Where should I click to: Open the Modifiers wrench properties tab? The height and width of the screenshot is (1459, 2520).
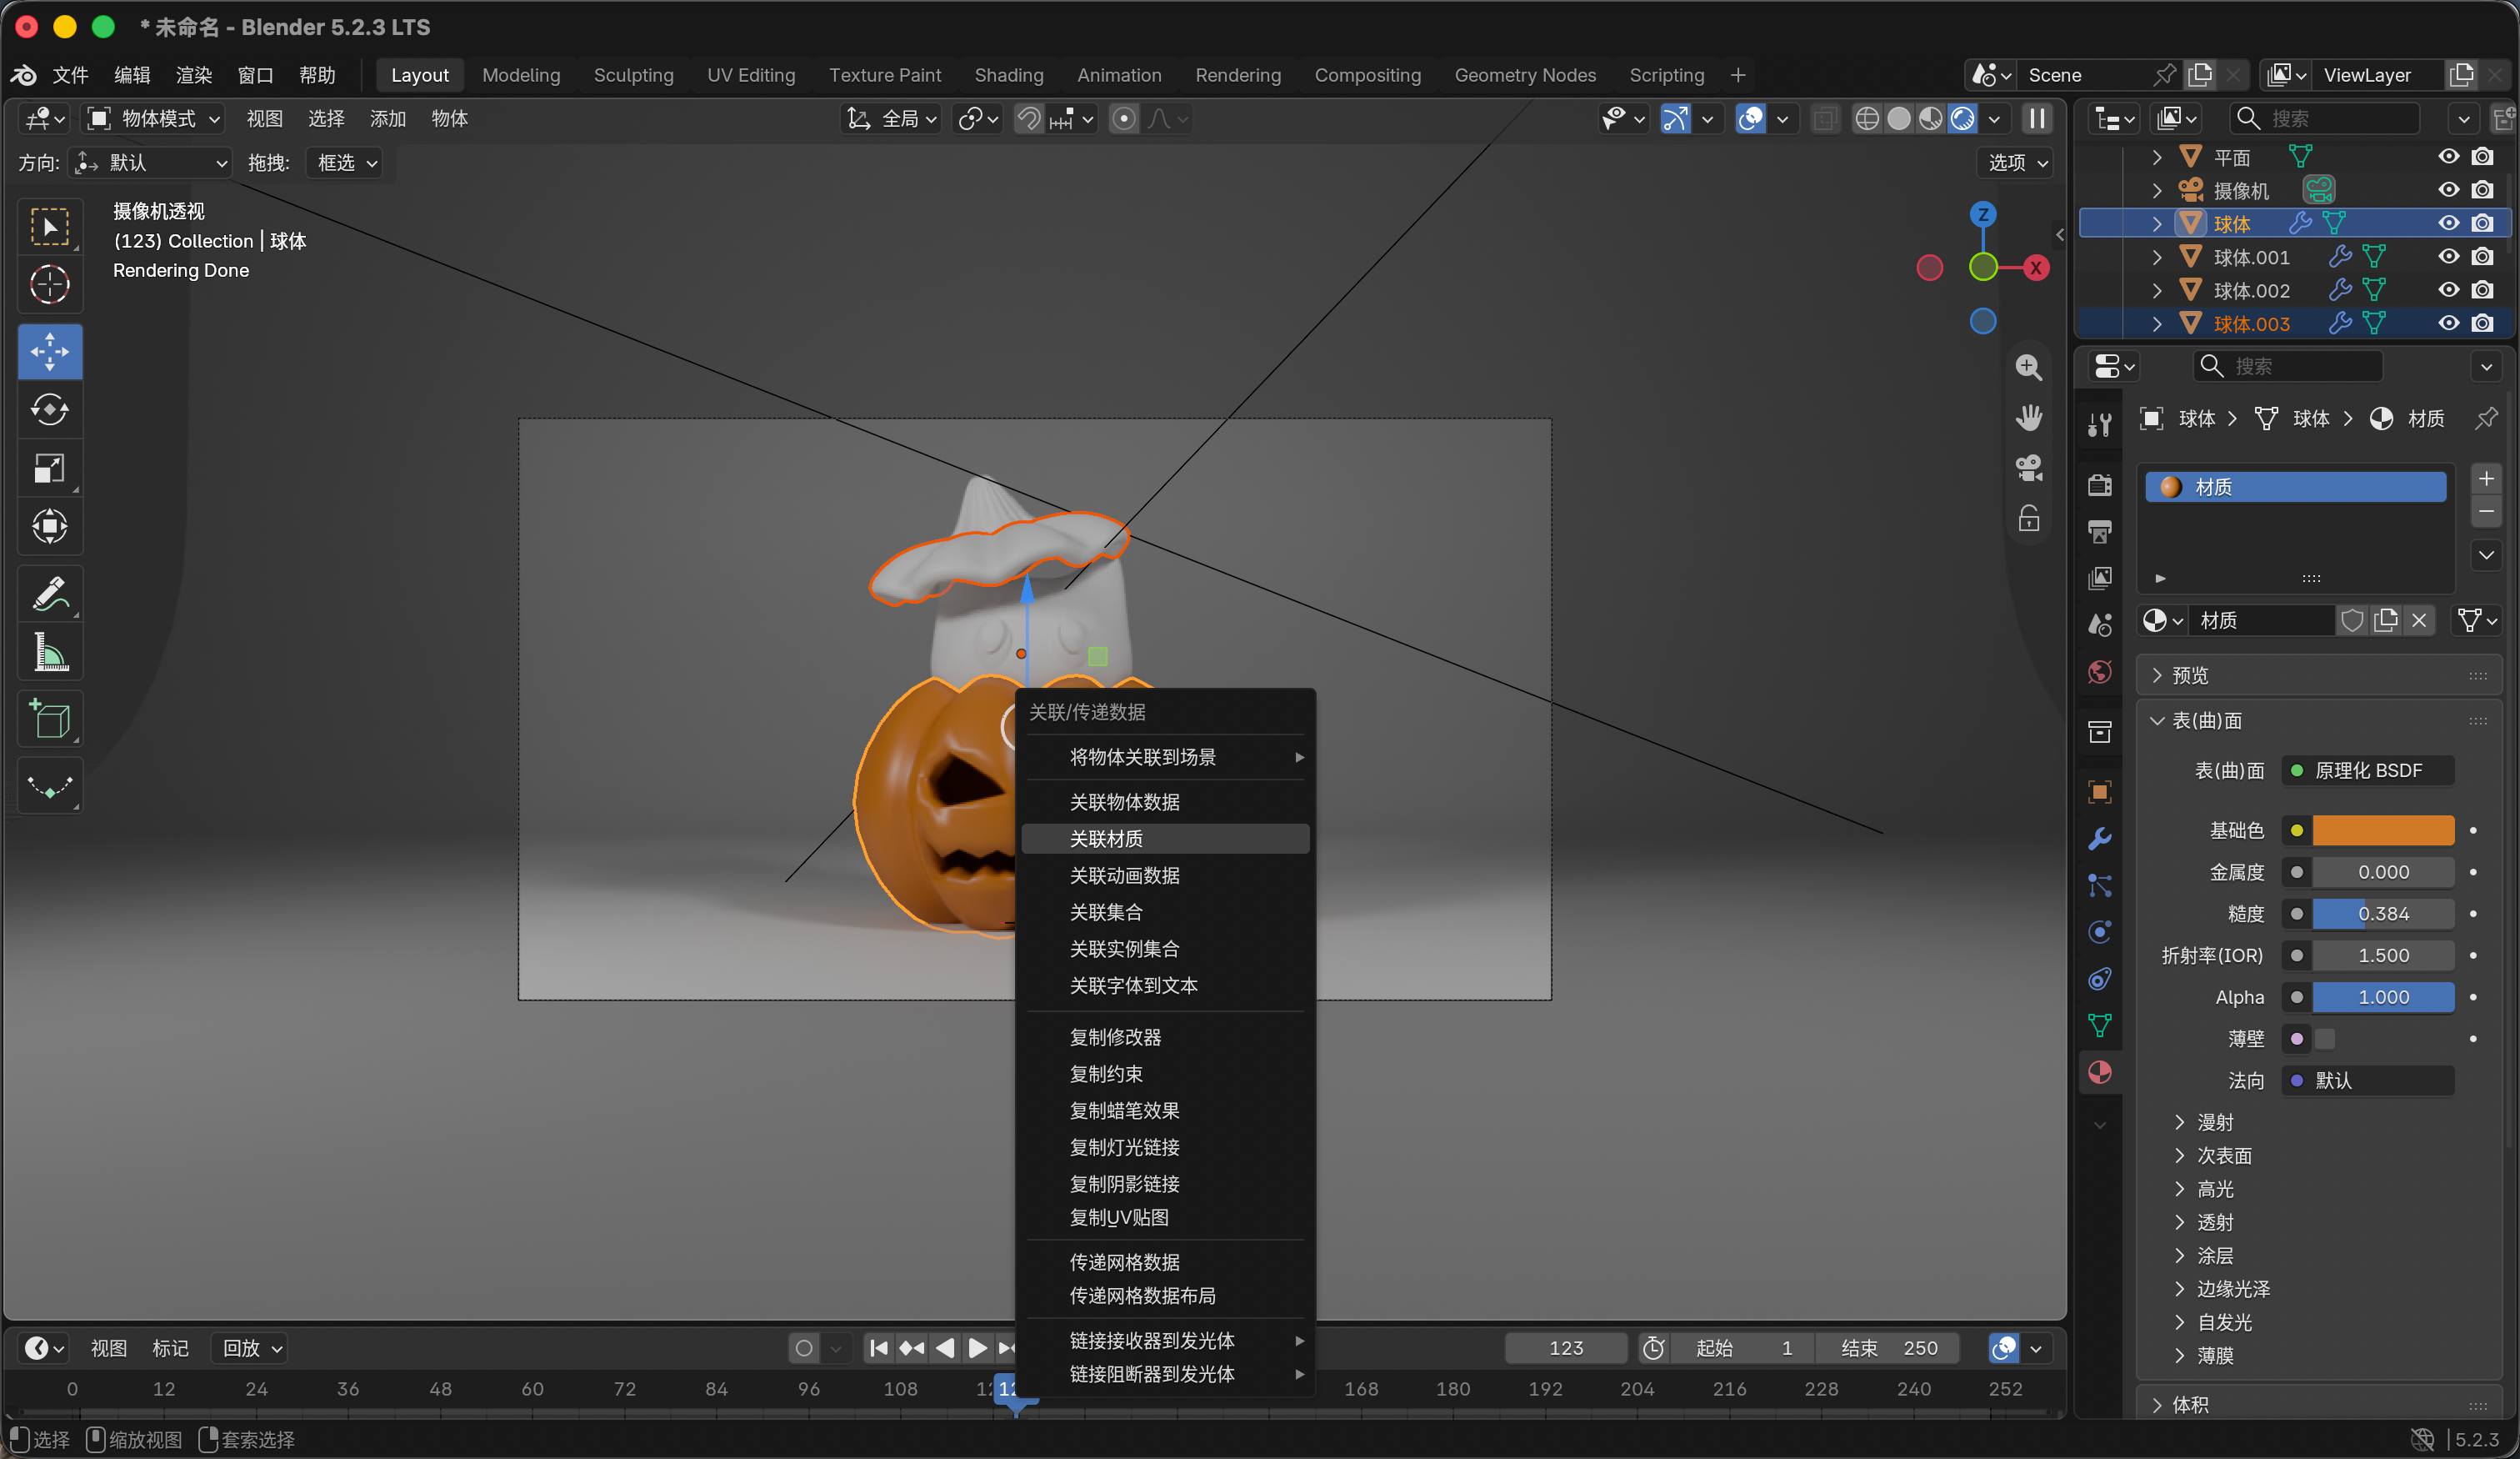click(x=2099, y=839)
